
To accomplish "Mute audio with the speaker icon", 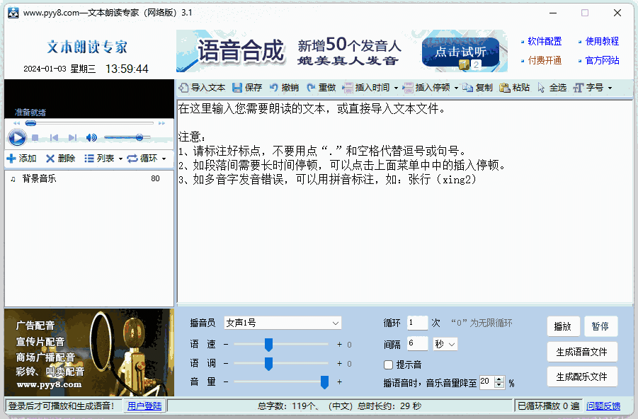I will (91, 138).
